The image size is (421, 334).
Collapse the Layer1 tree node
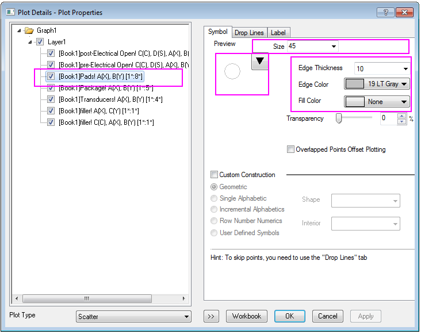29,42
